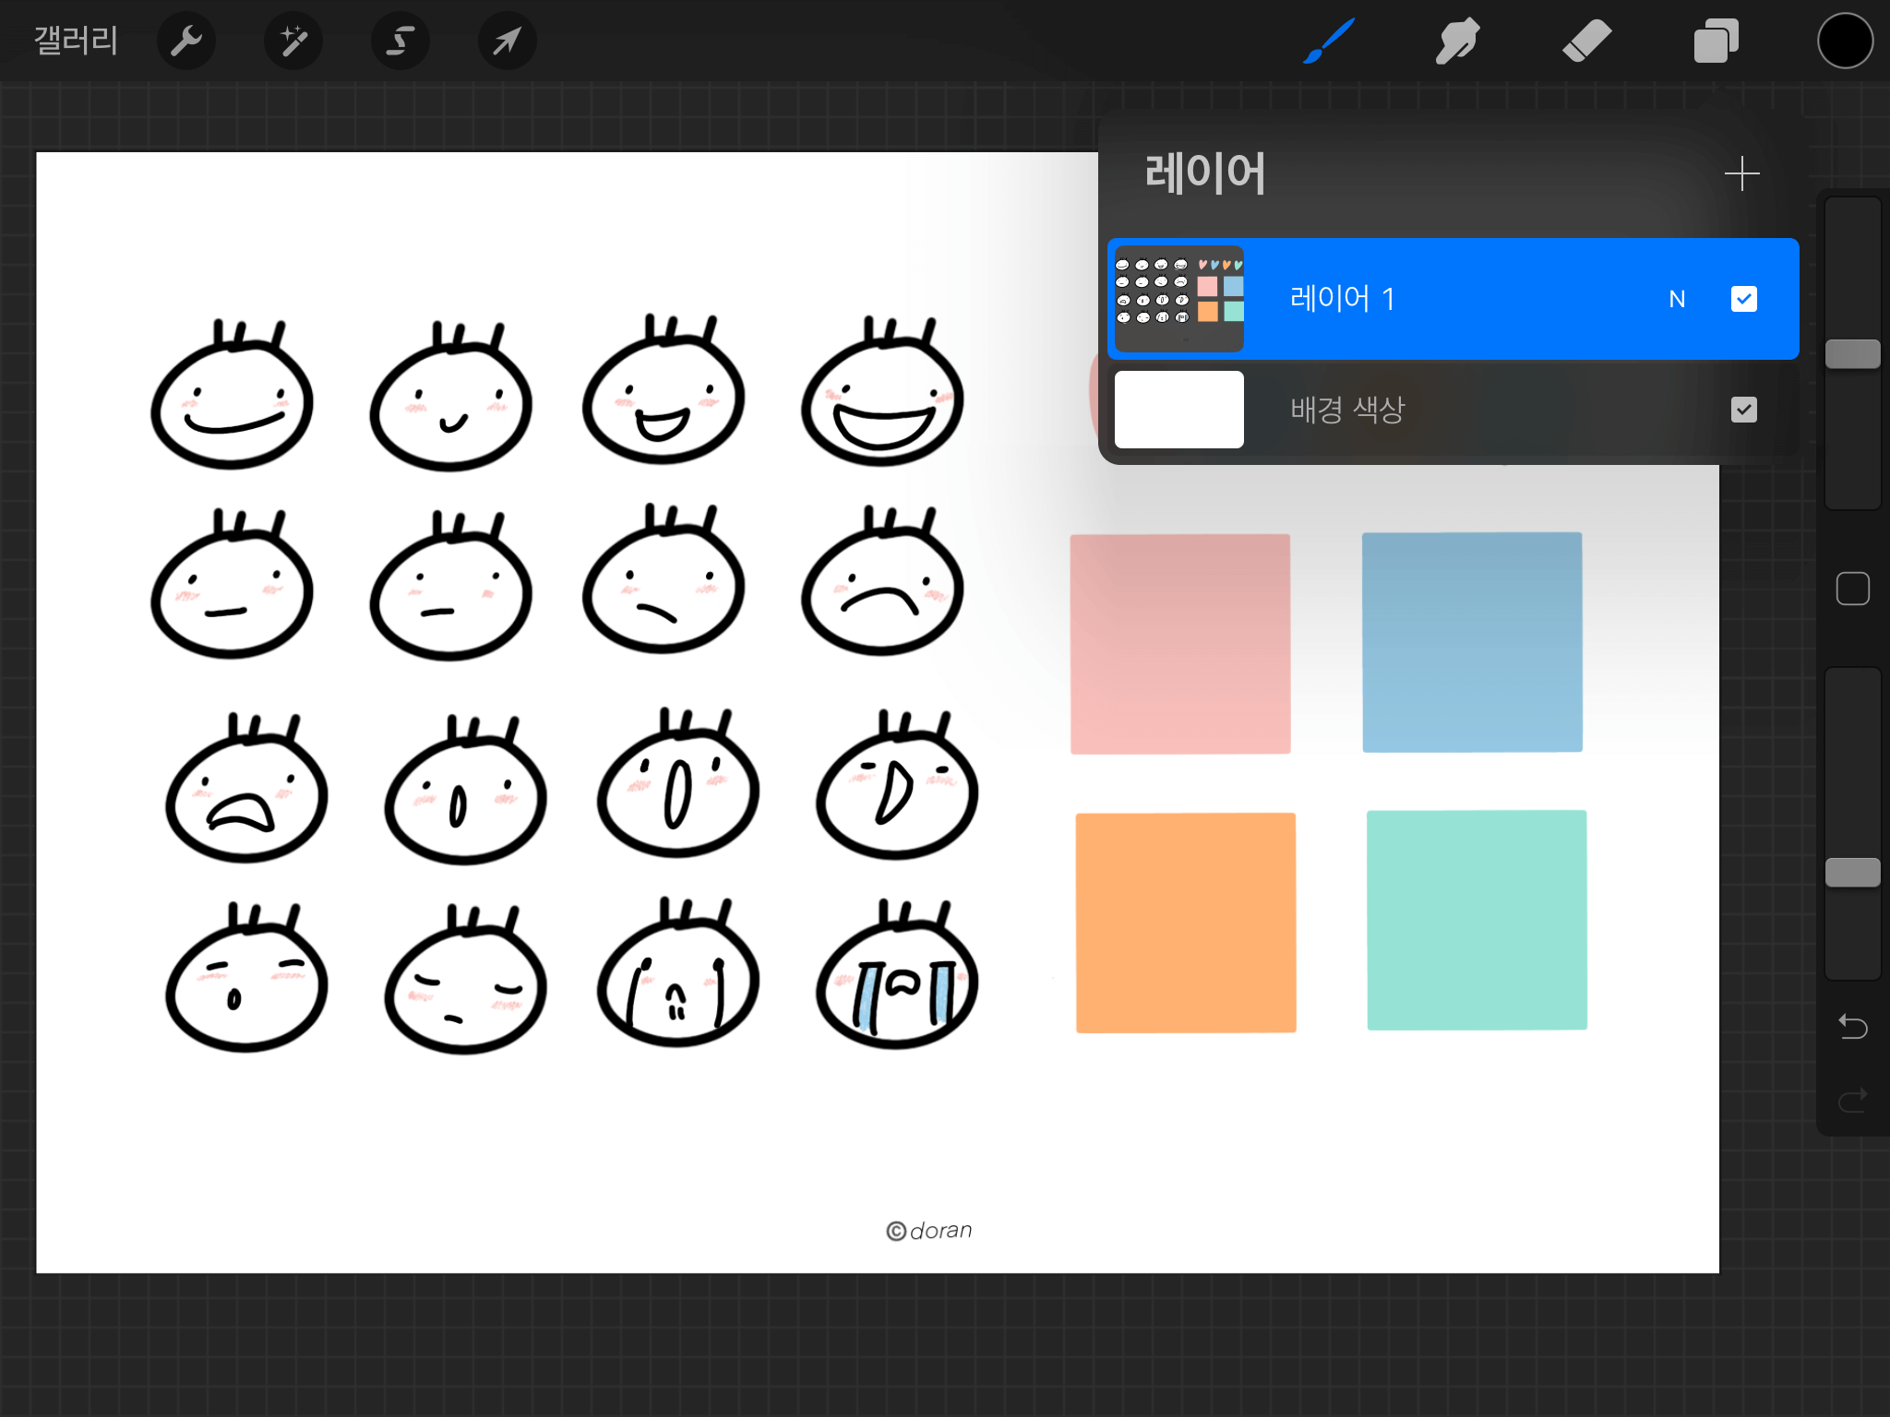Toggle visibility of 배경 색상 layer
The image size is (1890, 1417).
click(x=1743, y=410)
